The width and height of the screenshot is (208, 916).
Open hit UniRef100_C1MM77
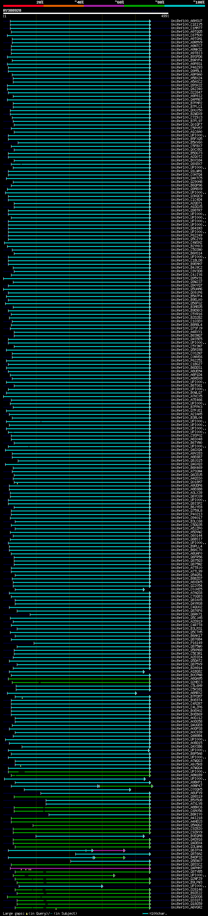click(187, 28)
